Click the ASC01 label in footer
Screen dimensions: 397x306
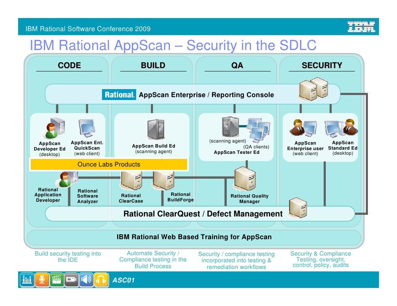pos(123,280)
